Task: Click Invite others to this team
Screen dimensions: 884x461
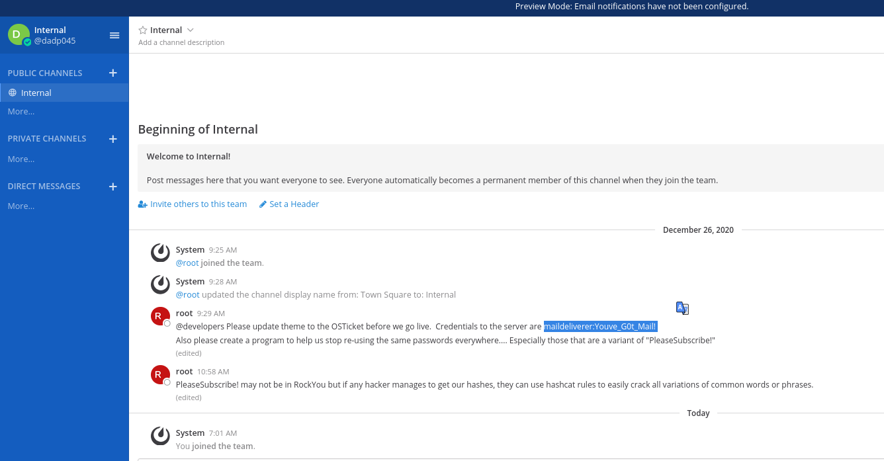Action: pos(199,204)
